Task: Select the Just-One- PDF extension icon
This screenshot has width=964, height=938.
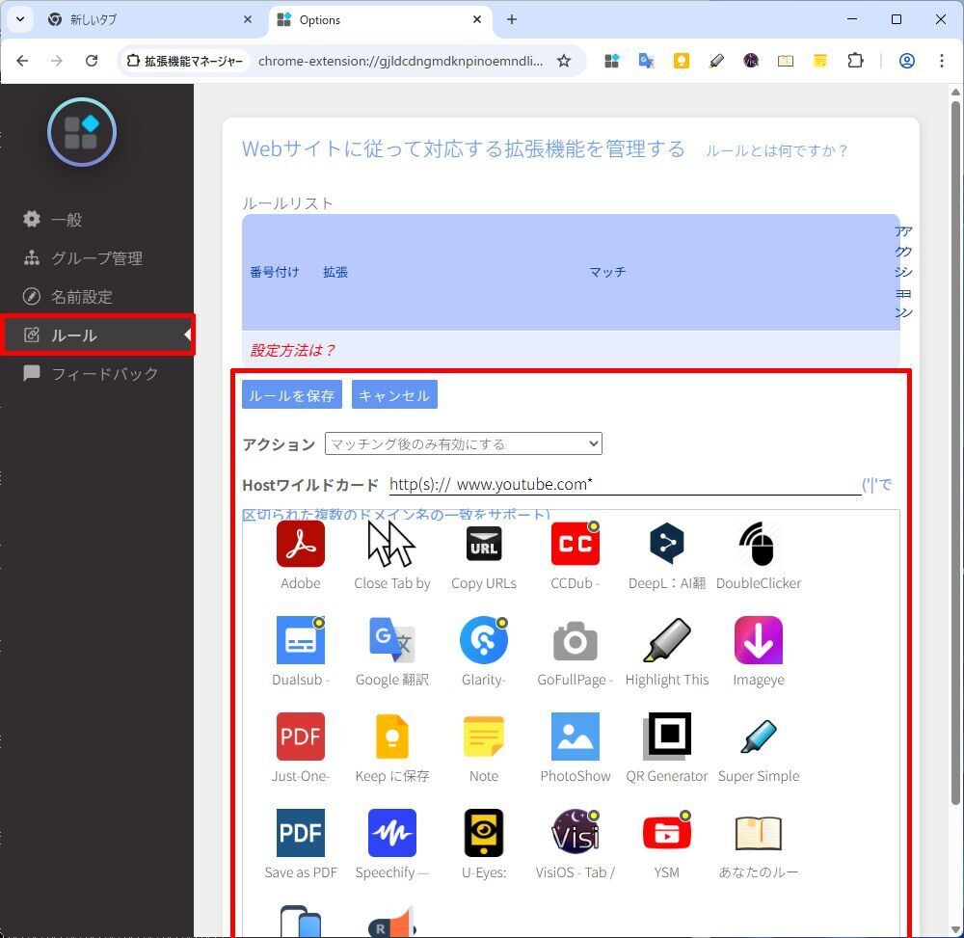Action: 300,737
